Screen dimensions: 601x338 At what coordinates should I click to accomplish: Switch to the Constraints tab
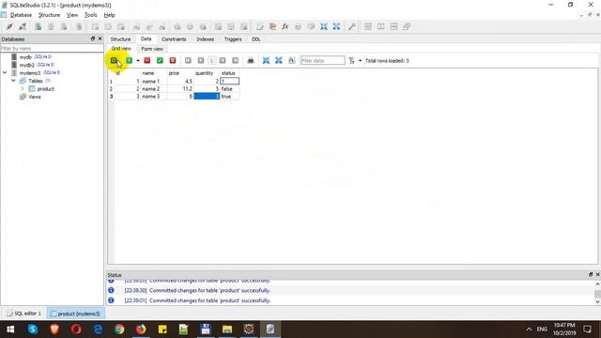click(x=174, y=39)
